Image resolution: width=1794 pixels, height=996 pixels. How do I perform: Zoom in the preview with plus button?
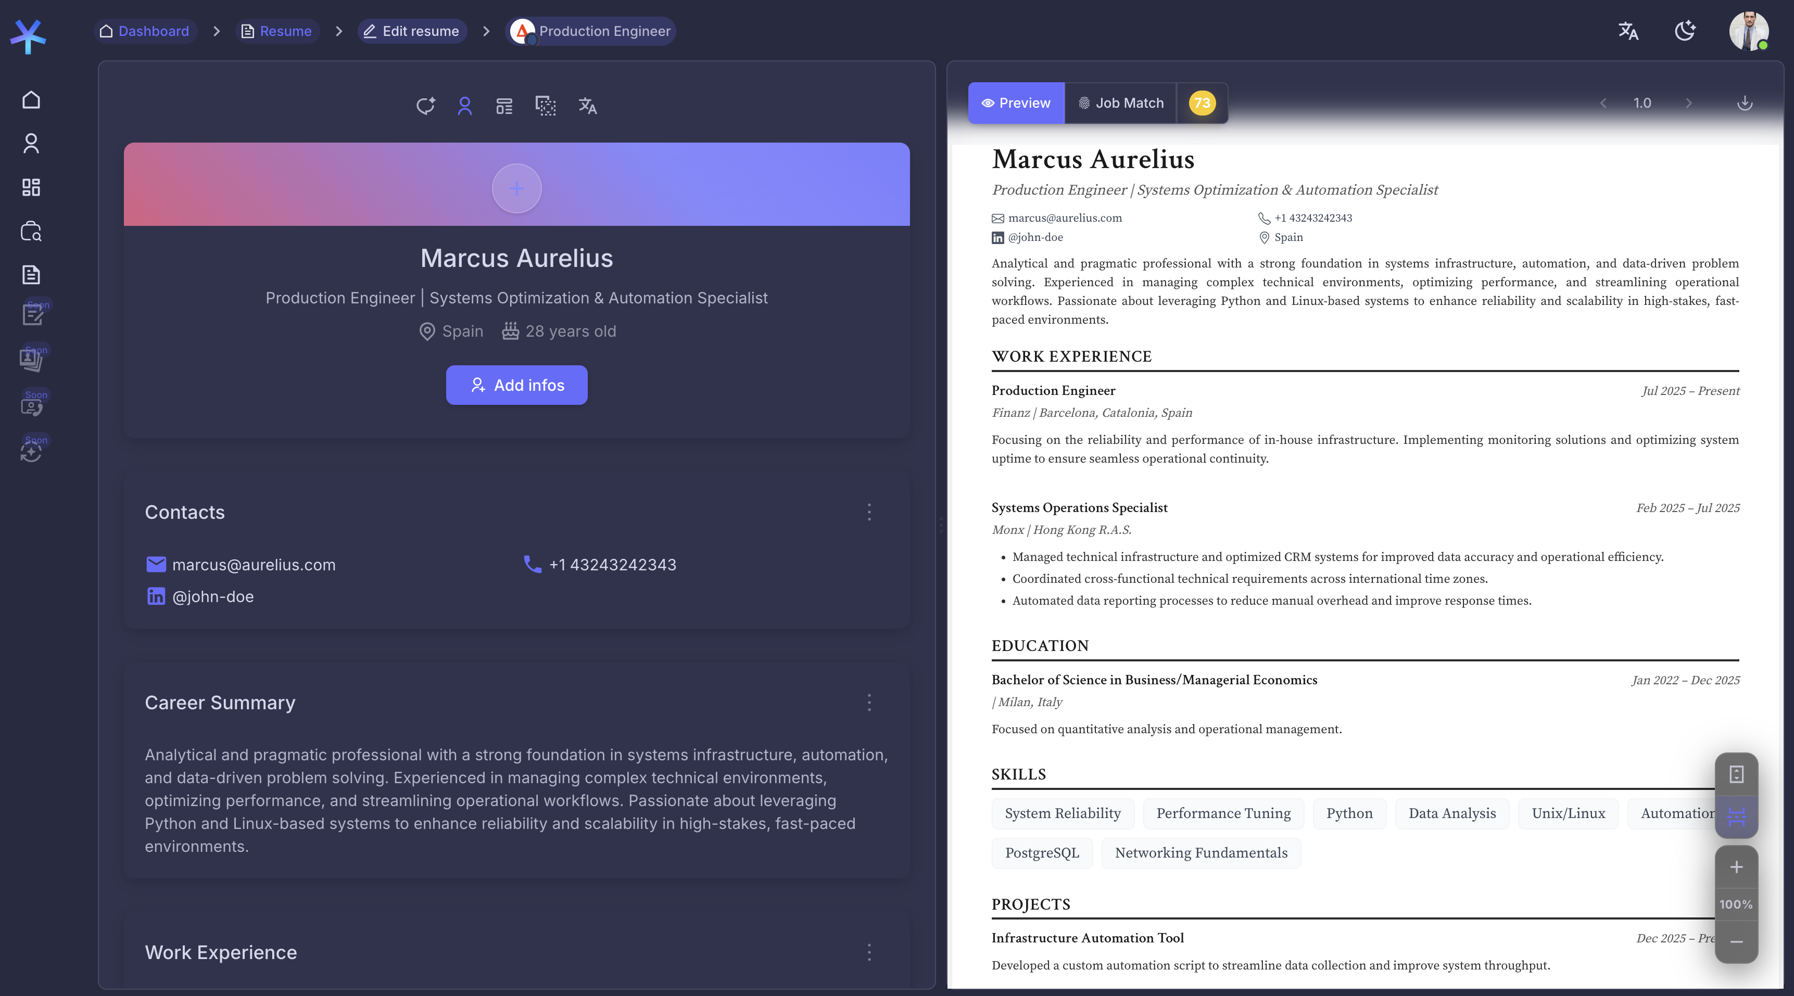[1736, 867]
